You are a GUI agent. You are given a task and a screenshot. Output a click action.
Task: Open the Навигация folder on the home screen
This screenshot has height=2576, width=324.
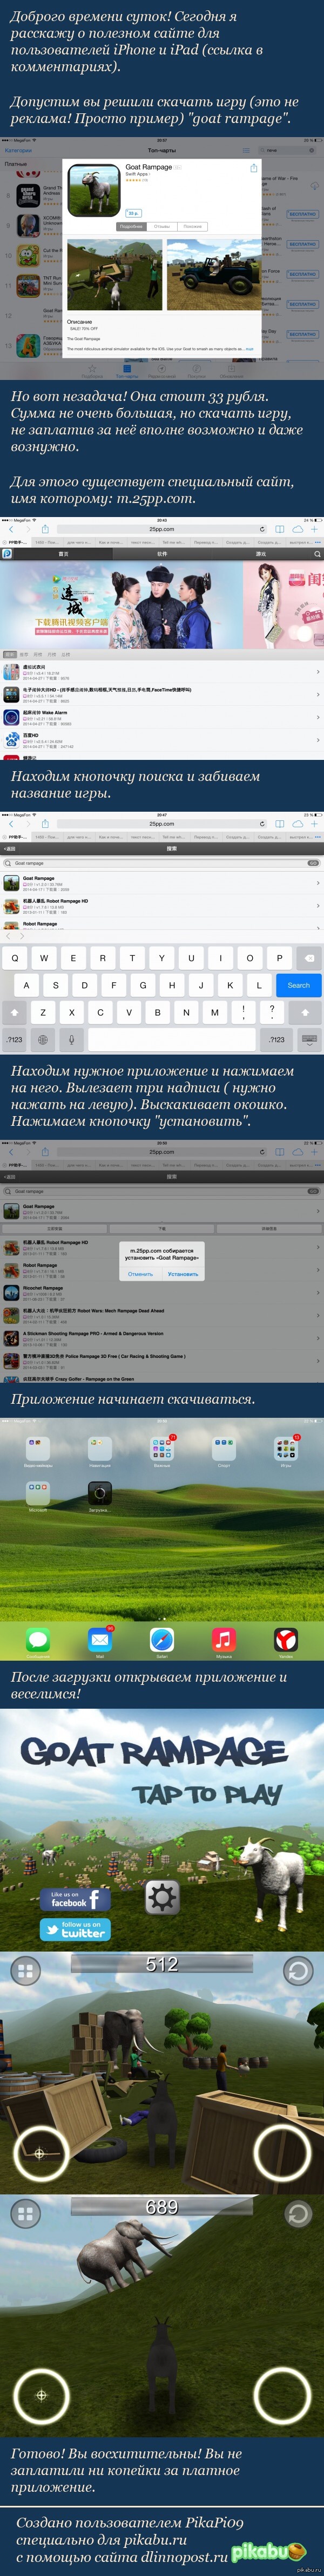[x=100, y=1448]
